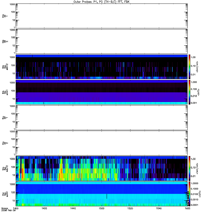This screenshot has width=203, height=216.
Task: Click the empty thc fff 2 spectrogram panel
Action: coord(102,143)
